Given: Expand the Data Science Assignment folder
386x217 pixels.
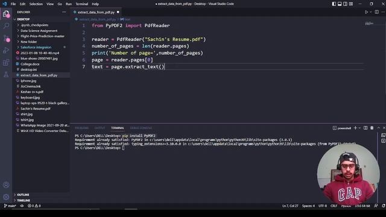Looking at the screenshot, I should [x=39, y=31].
